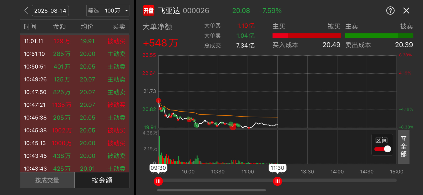Click the 1002万 amount cell
The height and width of the screenshot is (195, 423).
[x=62, y=131]
